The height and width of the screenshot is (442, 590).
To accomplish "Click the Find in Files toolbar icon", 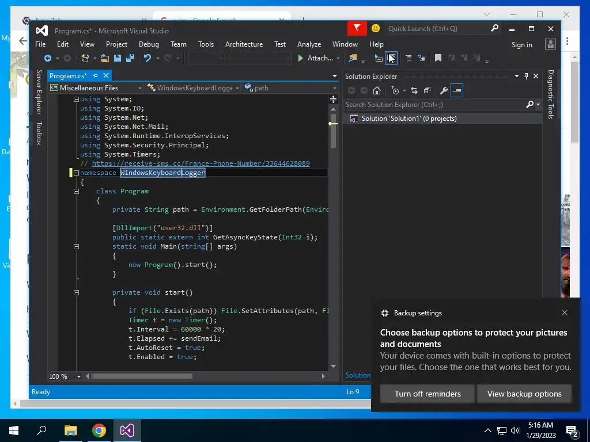I will [x=353, y=58].
